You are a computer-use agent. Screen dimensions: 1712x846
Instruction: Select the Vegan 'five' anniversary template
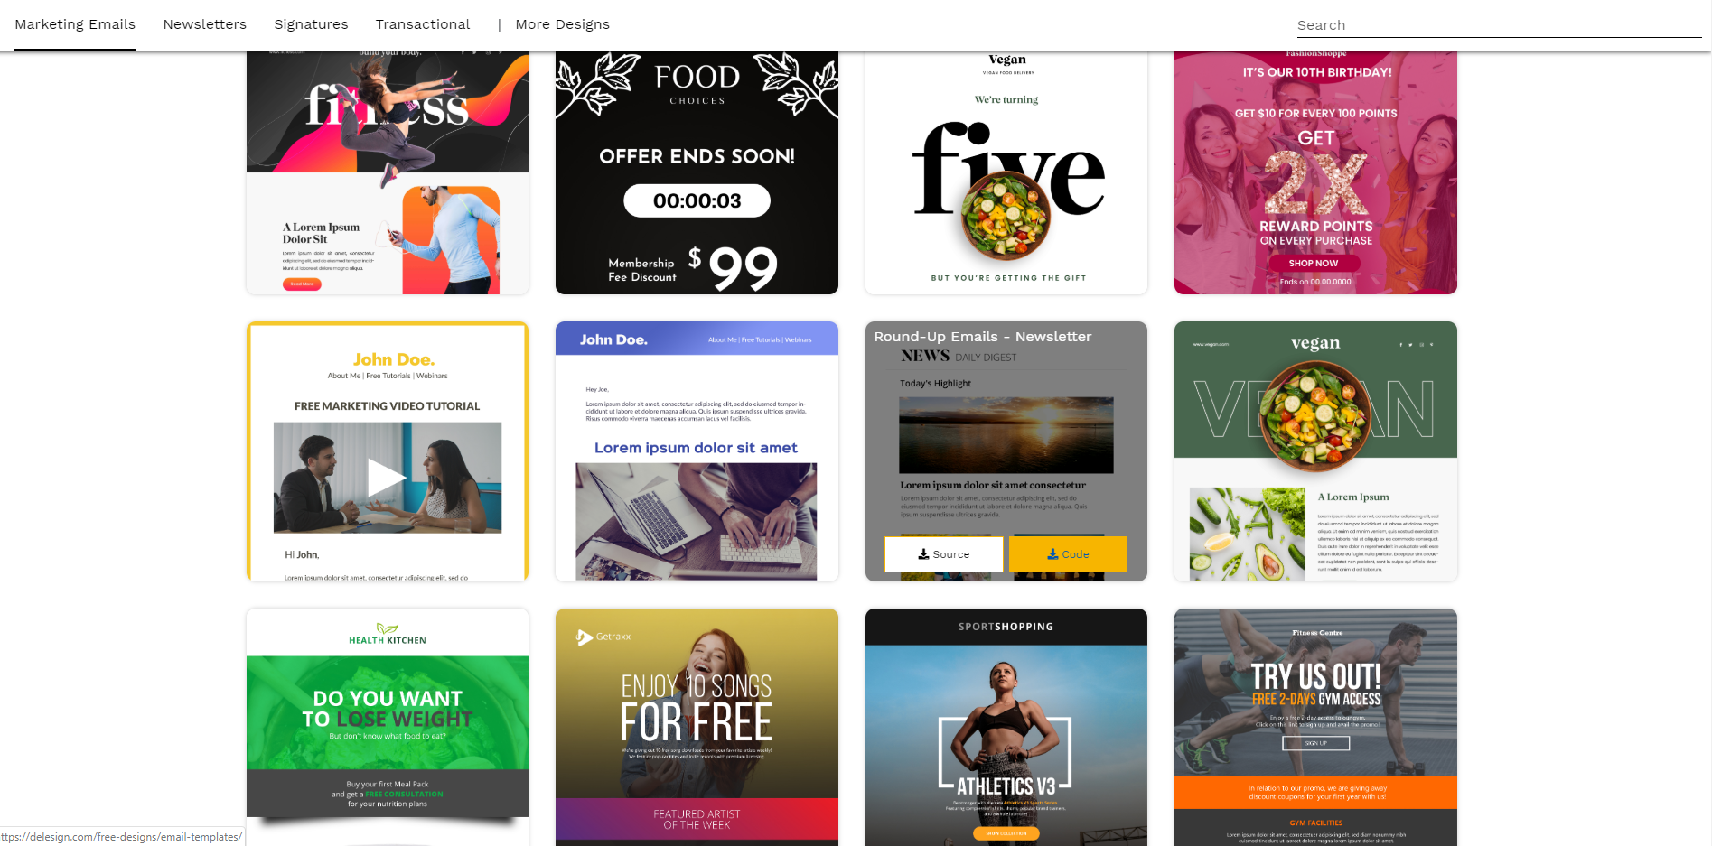[x=1006, y=172]
